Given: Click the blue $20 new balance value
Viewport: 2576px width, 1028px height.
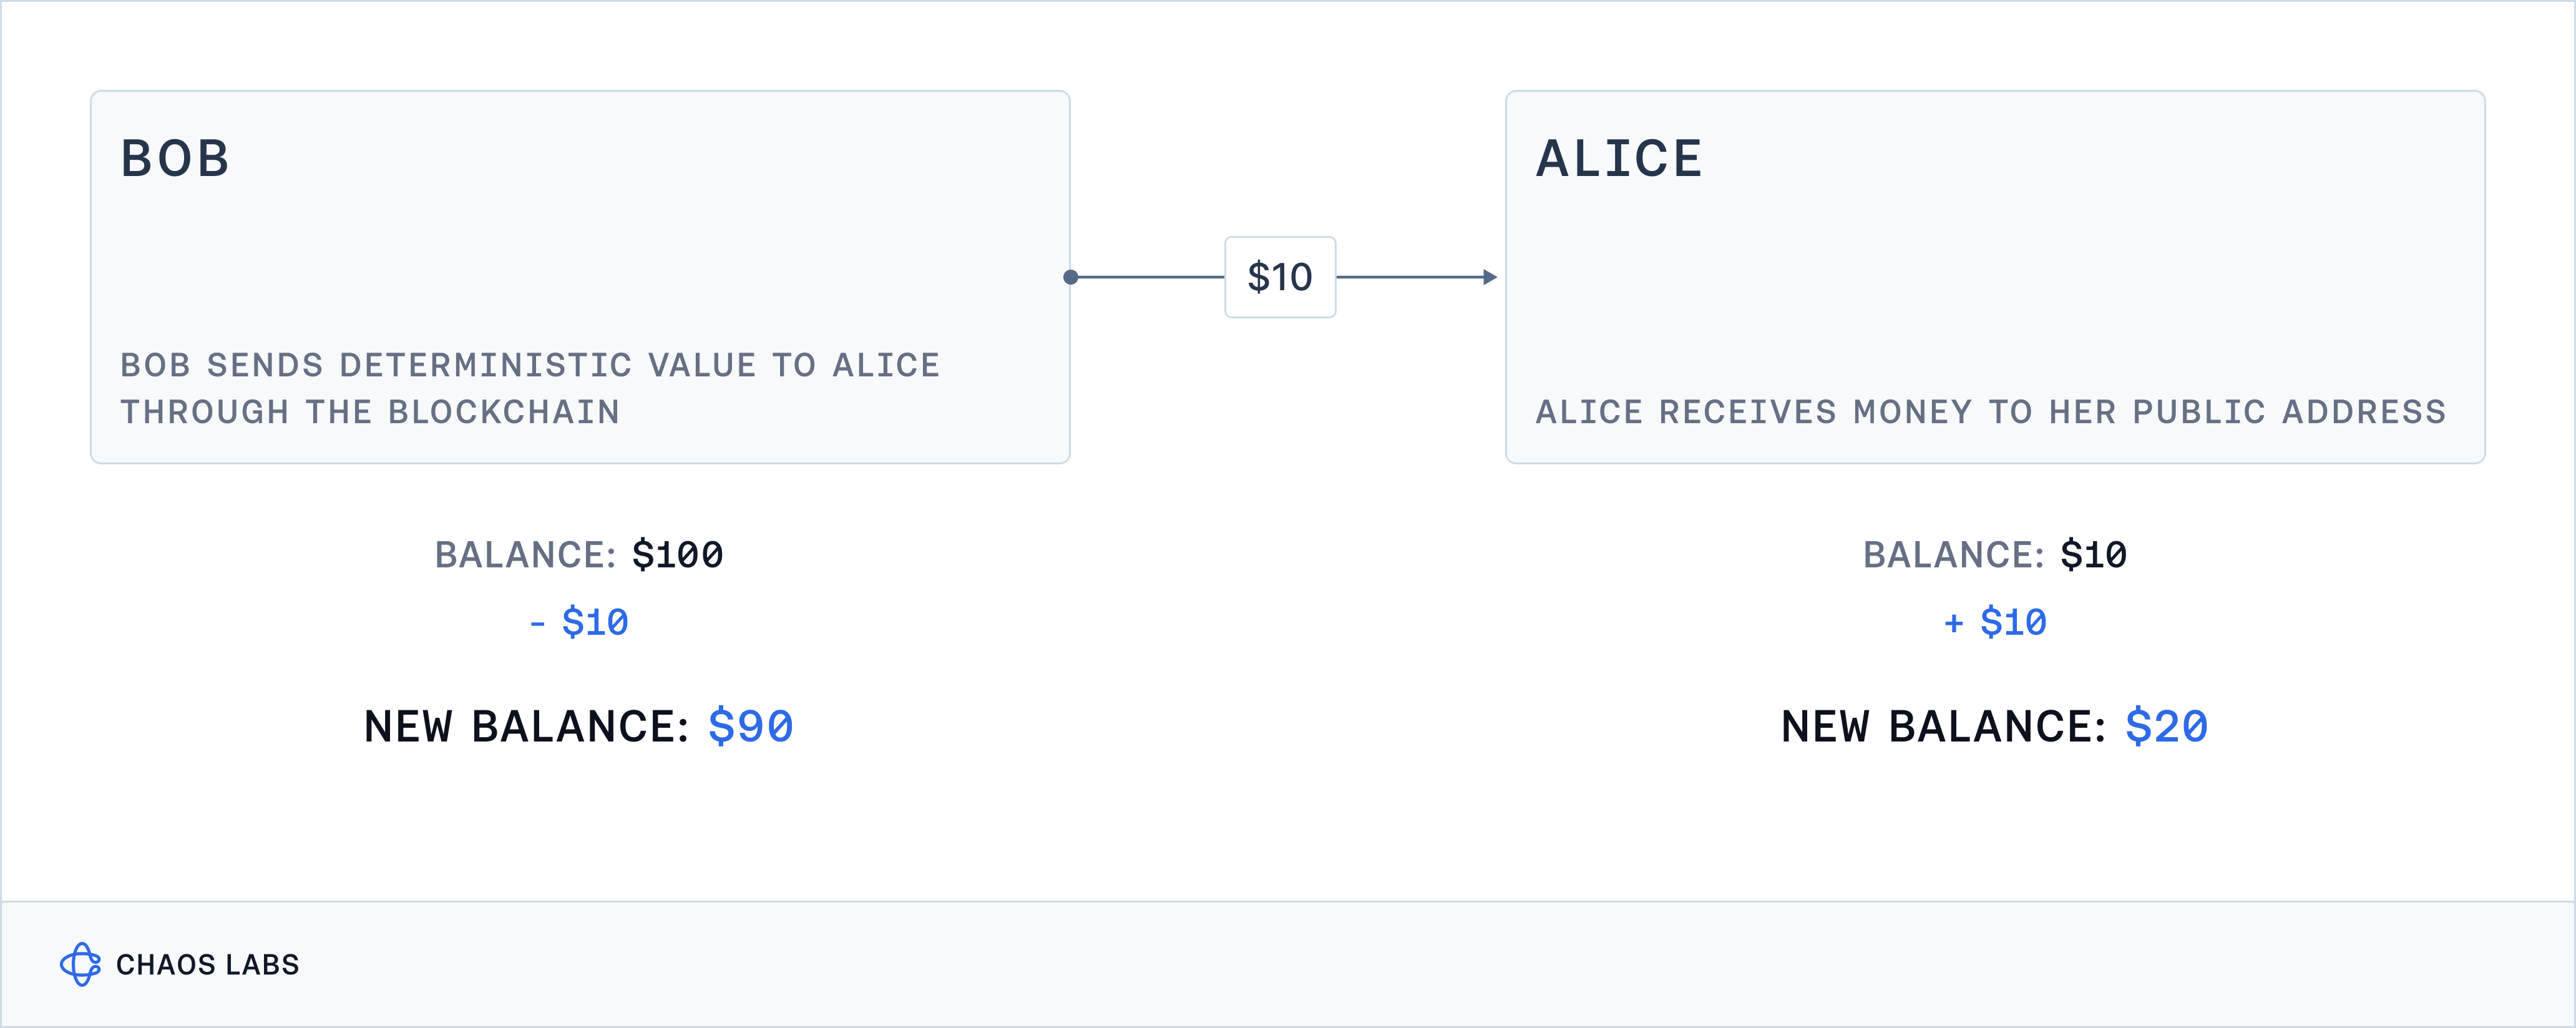Looking at the screenshot, I should [2166, 727].
